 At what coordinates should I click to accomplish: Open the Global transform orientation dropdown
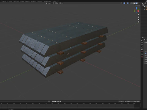pos(49,3)
